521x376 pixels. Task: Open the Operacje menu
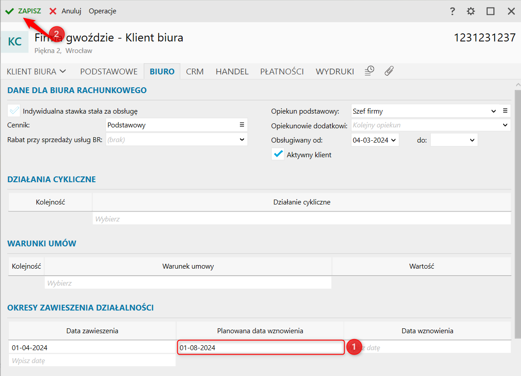[102, 11]
